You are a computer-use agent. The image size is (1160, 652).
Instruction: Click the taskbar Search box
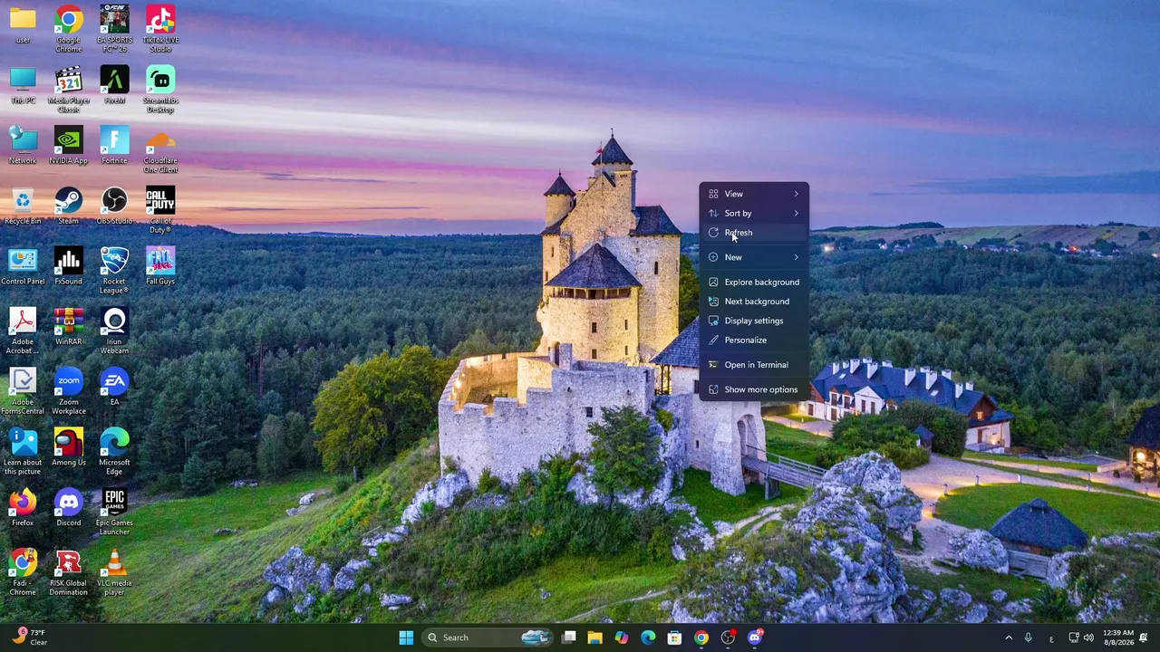click(488, 638)
